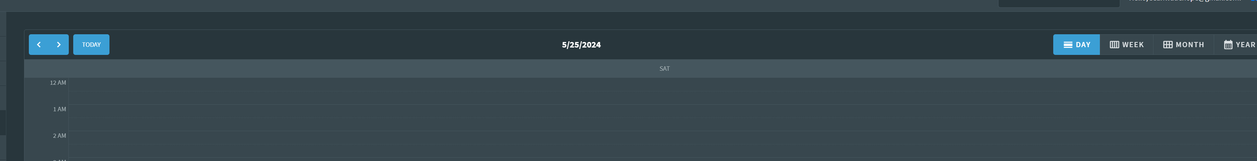This screenshot has height=161, width=1257.
Task: Jump to TODAY in the calendar
Action: pyautogui.click(x=91, y=45)
